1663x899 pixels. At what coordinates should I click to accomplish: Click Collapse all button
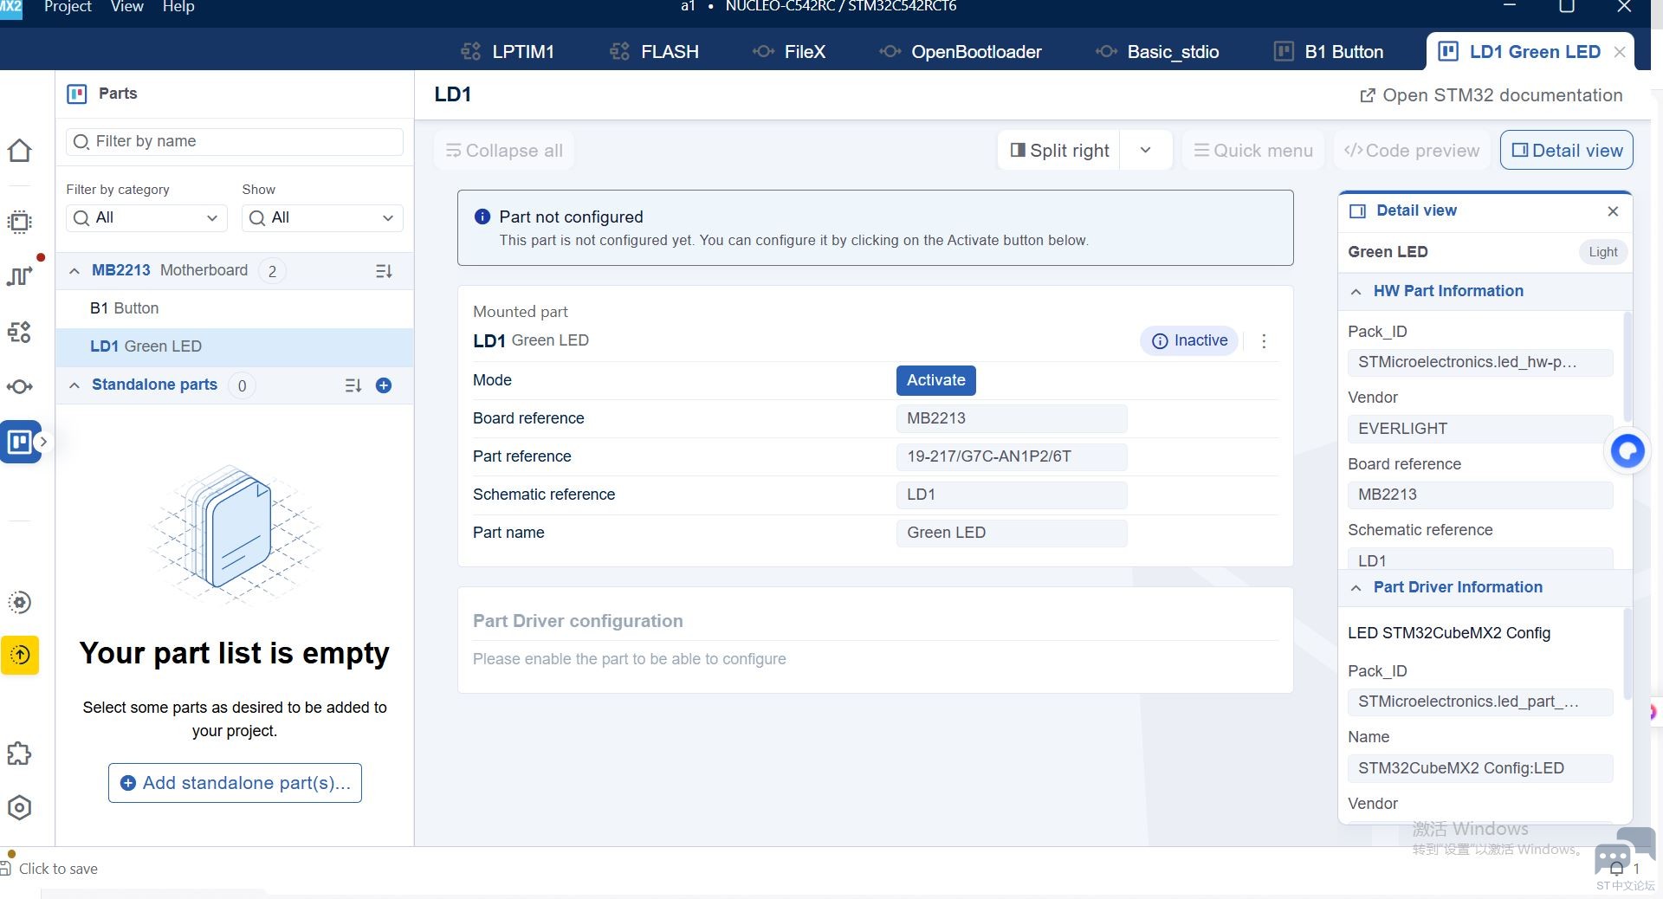[x=504, y=151]
